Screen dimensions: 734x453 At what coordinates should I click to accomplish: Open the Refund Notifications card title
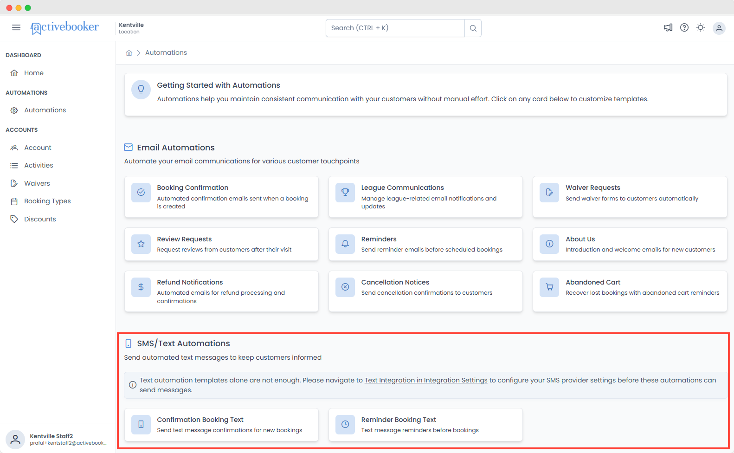(x=190, y=282)
